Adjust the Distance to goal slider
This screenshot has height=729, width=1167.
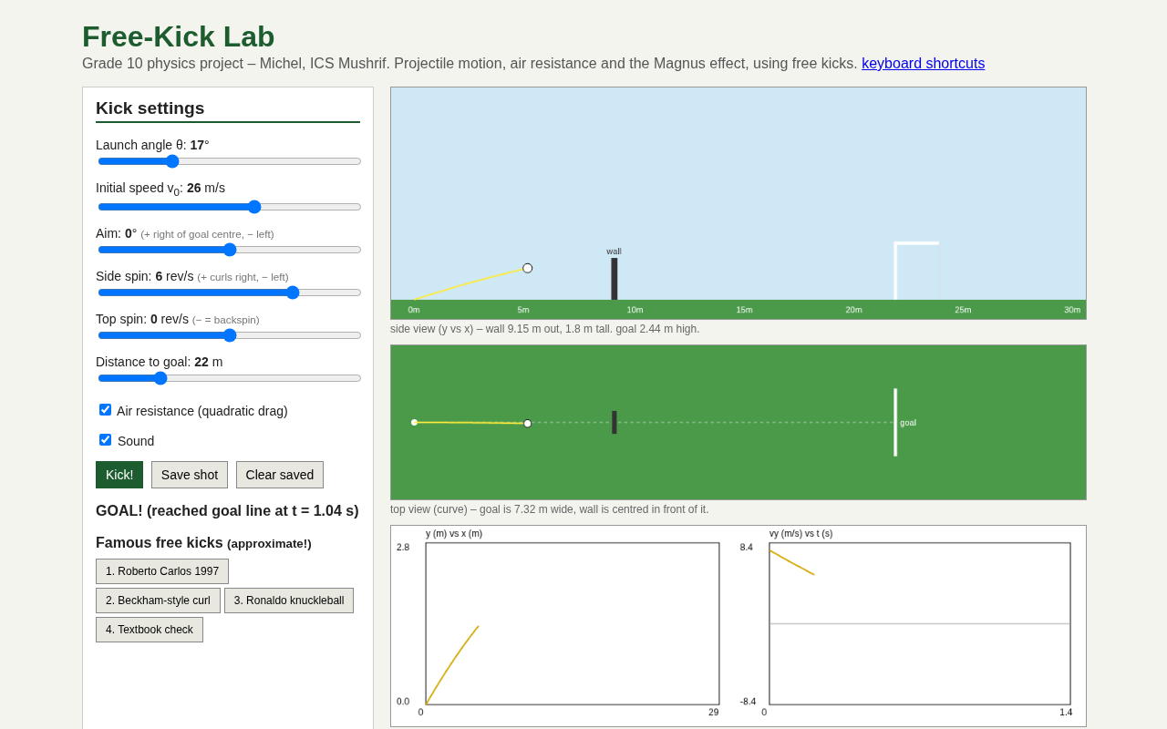[230, 378]
